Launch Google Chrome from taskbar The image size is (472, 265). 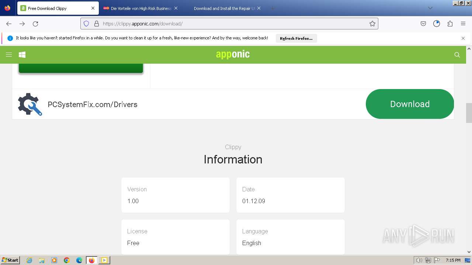[67, 260]
